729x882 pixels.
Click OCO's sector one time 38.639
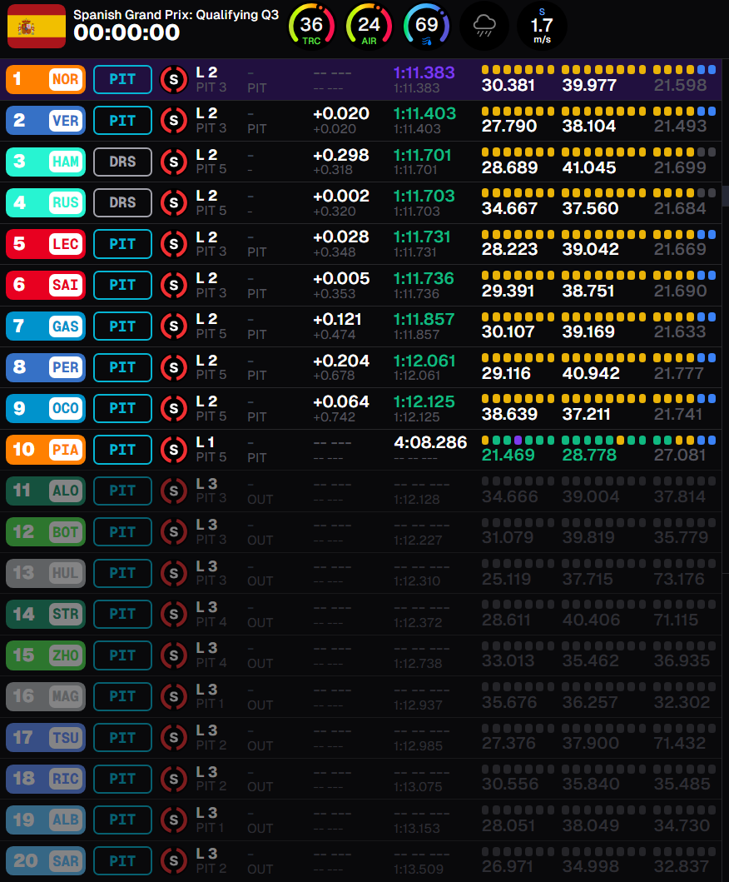(509, 415)
